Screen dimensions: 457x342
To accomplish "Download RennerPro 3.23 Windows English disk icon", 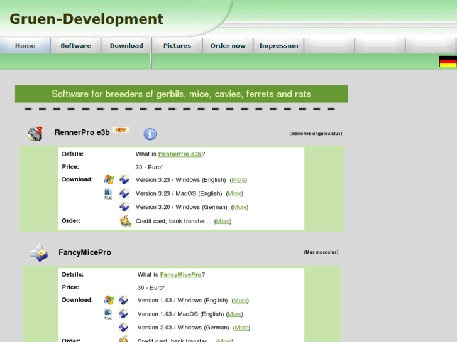I will click(124, 179).
